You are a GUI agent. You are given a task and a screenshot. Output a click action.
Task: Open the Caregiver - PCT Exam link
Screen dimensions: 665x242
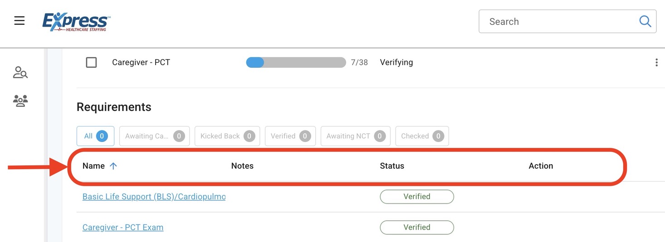pos(123,228)
